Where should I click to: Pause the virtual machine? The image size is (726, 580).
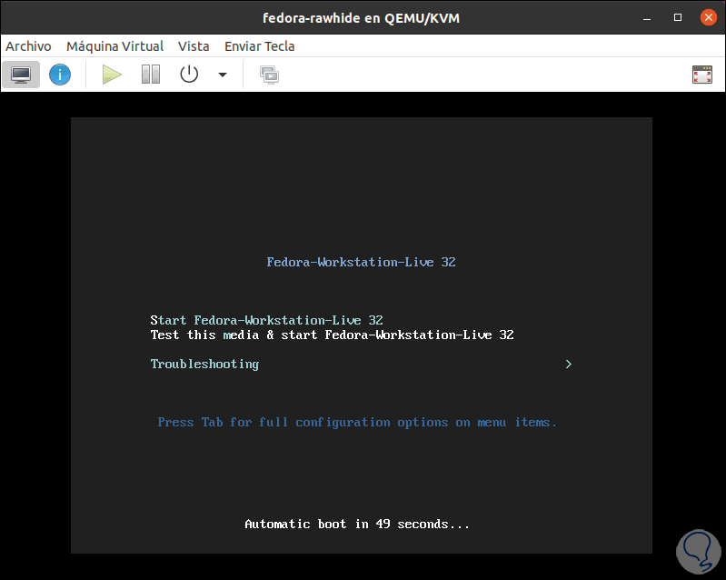pyautogui.click(x=151, y=75)
